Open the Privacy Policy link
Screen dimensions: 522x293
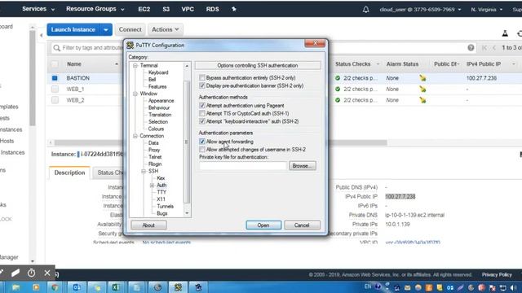pyautogui.click(x=497, y=275)
